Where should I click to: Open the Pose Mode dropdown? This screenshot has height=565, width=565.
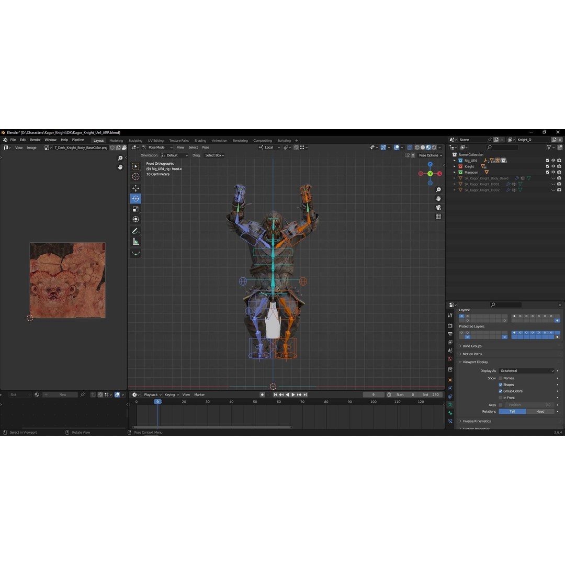coord(157,148)
